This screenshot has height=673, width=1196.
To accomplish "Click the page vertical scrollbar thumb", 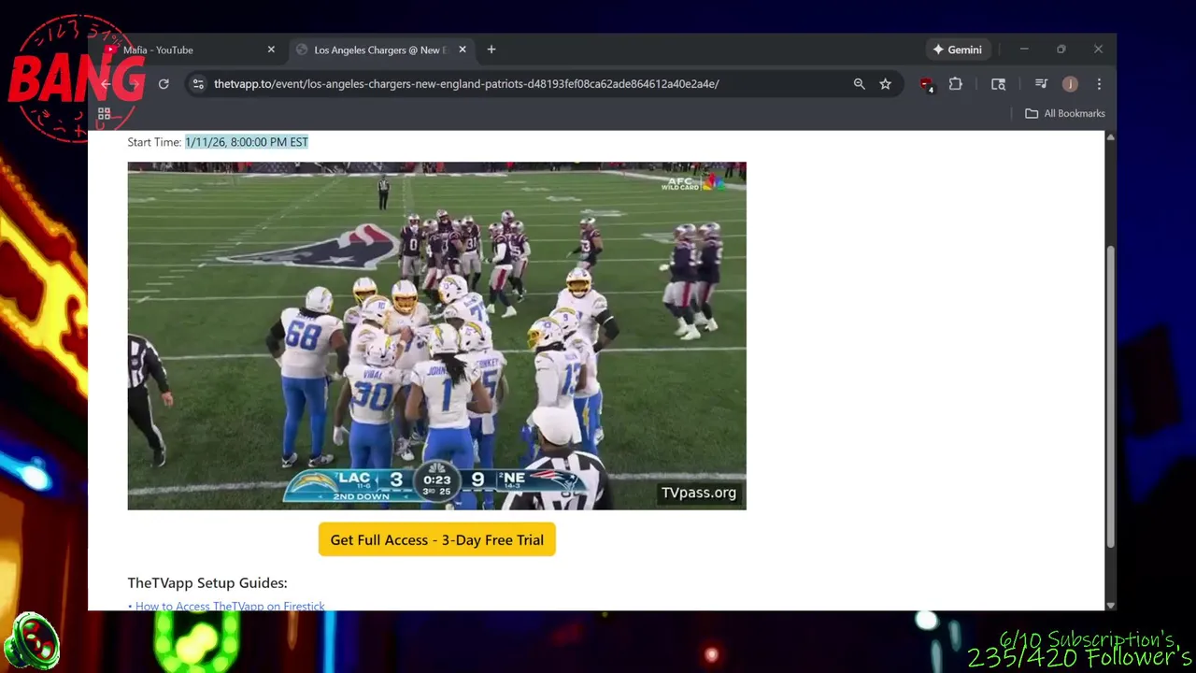I will (1110, 396).
